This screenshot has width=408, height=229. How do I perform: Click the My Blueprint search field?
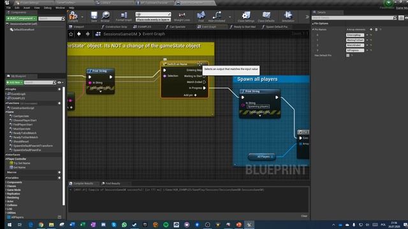(40, 83)
